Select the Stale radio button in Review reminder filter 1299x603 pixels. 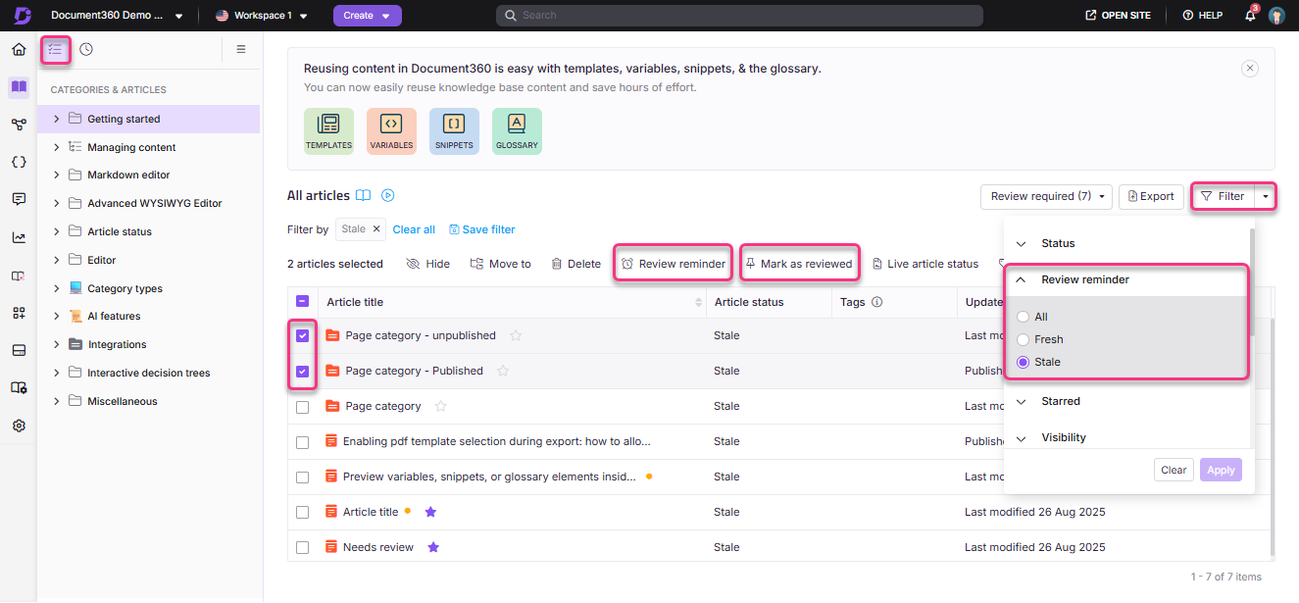tap(1024, 361)
